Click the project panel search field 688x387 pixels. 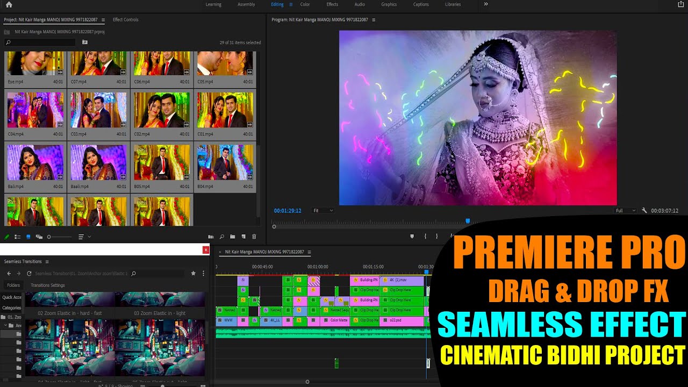tap(40, 42)
